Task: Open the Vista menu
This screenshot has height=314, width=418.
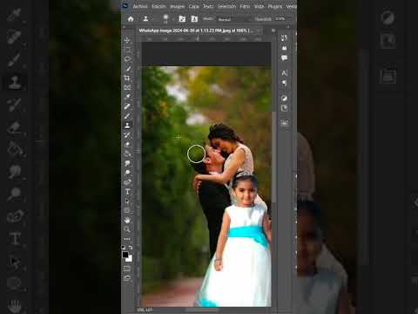Action: point(259,6)
